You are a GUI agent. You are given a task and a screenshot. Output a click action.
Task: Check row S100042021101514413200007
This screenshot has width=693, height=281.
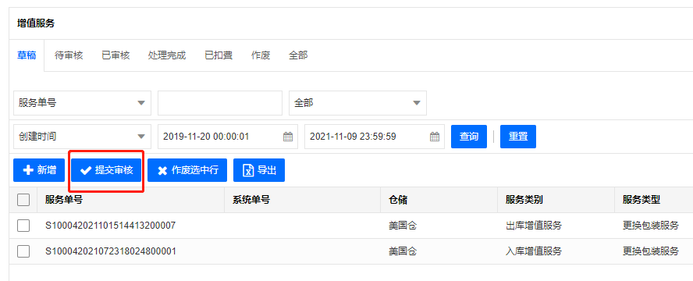tap(23, 226)
